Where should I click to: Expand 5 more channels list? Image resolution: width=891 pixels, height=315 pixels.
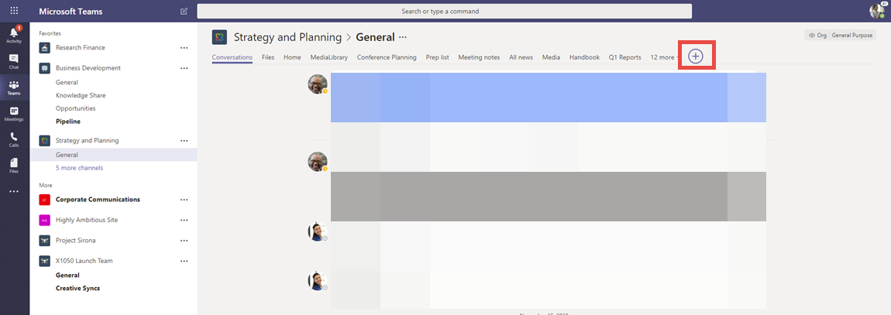(79, 168)
